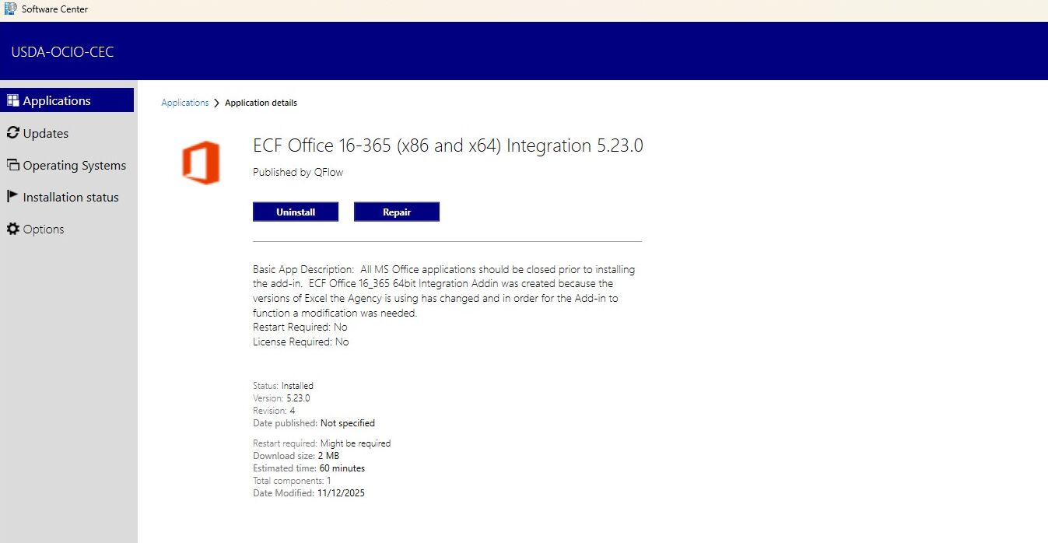This screenshot has height=543, width=1048.
Task: Click the Published by QFlow text
Action: [298, 173]
